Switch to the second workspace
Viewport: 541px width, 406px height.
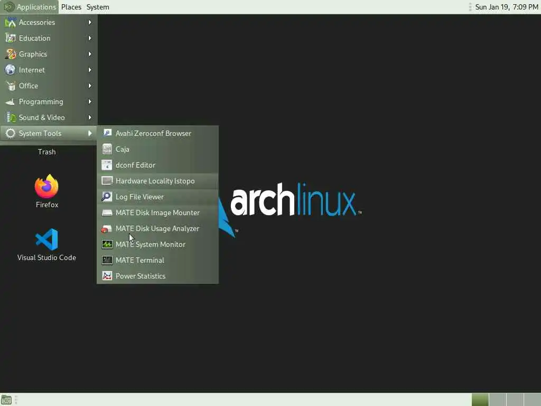[498, 400]
